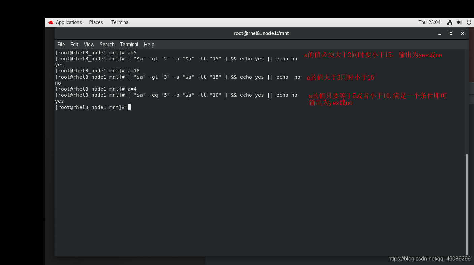This screenshot has height=265, width=474.
Task: Open the Search menu in terminal
Action: coord(107,45)
